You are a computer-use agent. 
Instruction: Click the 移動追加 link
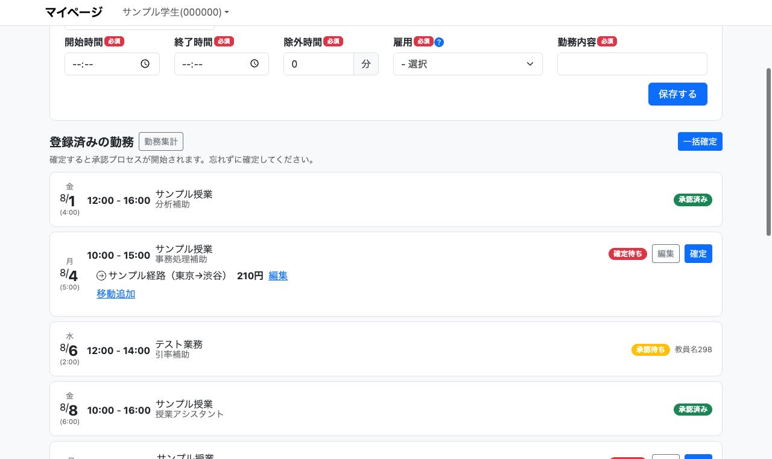[x=116, y=294]
